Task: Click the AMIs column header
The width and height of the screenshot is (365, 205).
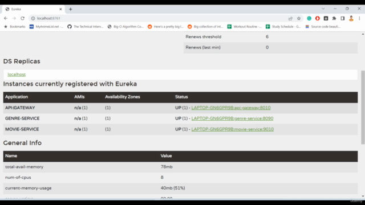Action: pos(79,97)
